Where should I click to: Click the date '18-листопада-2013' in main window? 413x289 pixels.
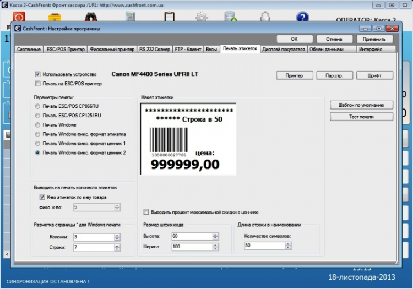(362, 277)
